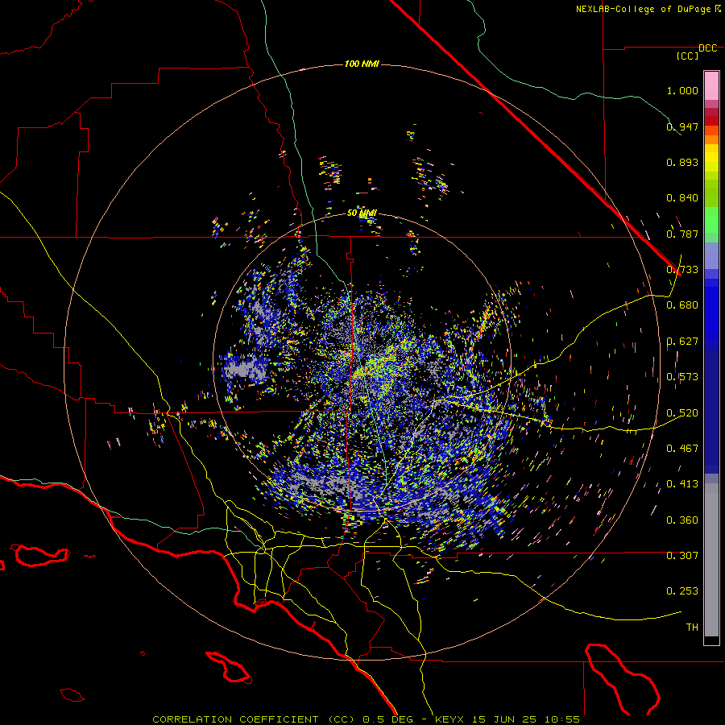
Task: Click the CORRELATION COEFFICIENT (CC) product title
Action: (x=254, y=719)
